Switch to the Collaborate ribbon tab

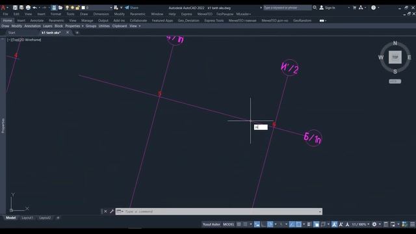tap(138, 20)
